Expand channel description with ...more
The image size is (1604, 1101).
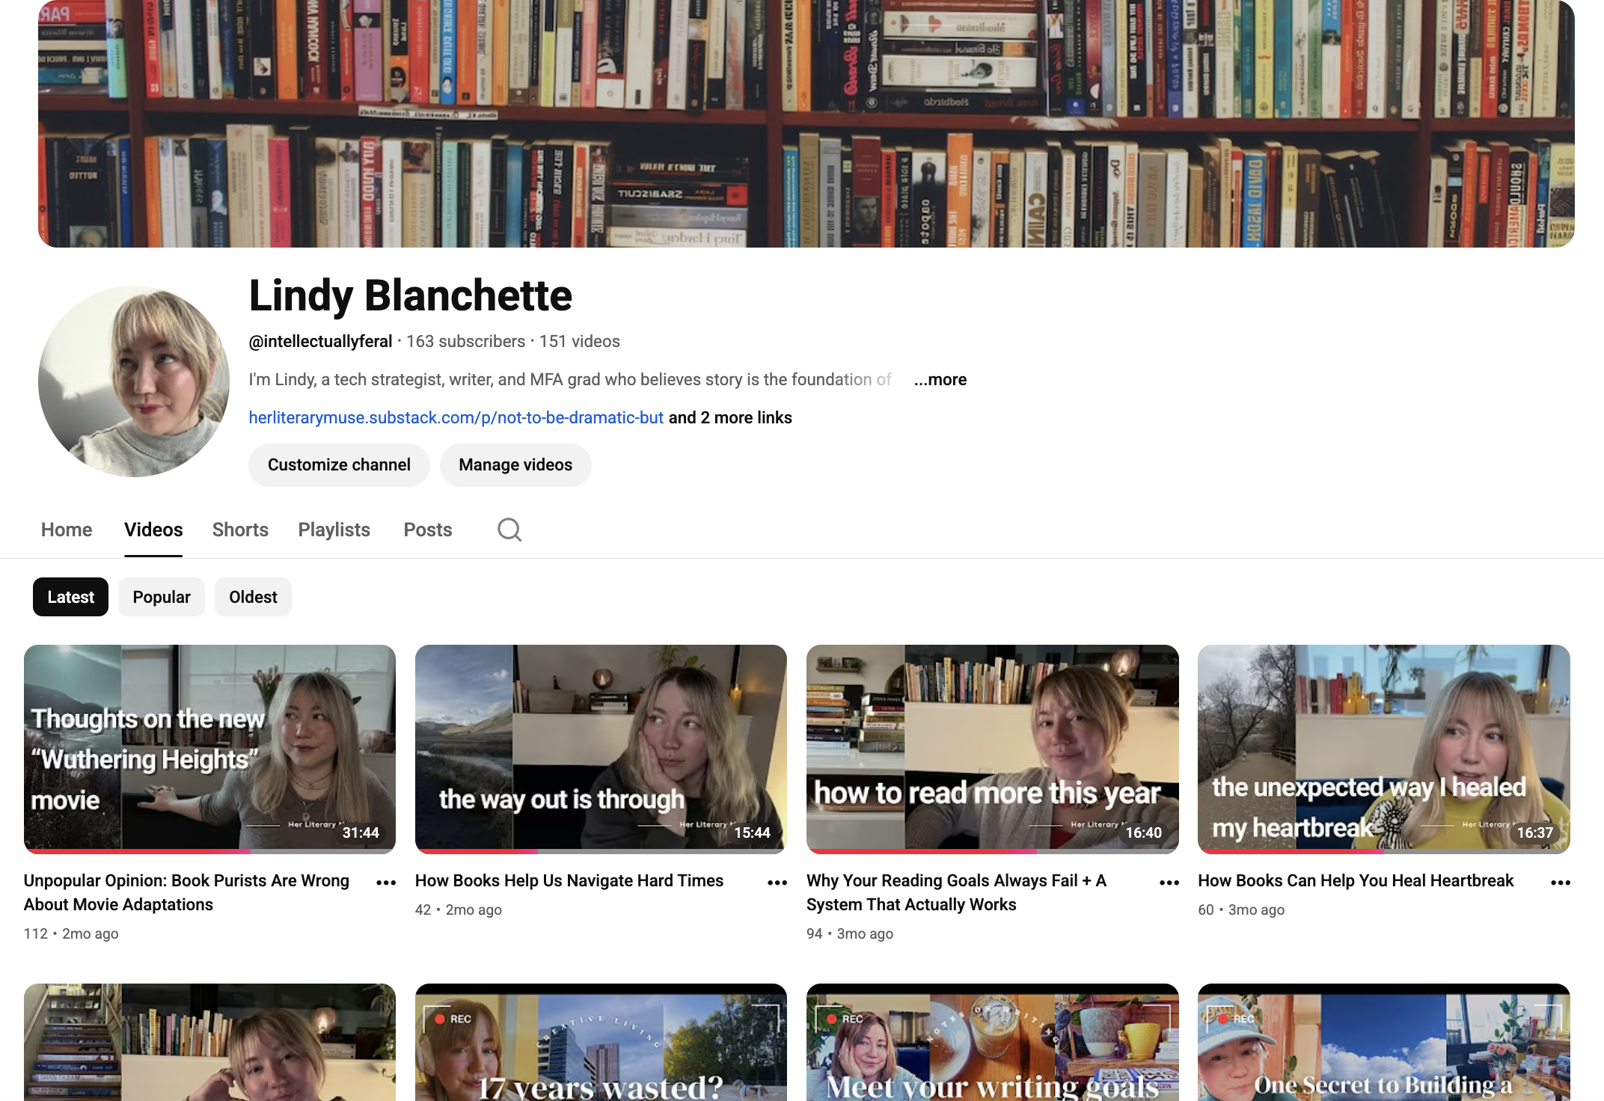click(x=940, y=380)
